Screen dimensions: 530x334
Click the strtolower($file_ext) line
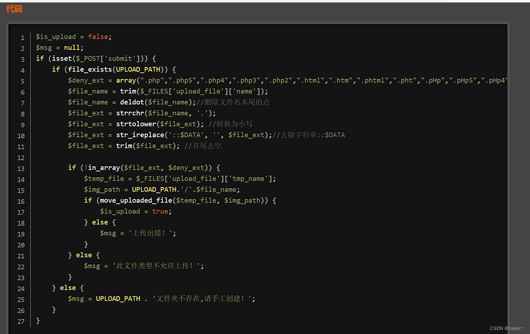pyautogui.click(x=160, y=124)
